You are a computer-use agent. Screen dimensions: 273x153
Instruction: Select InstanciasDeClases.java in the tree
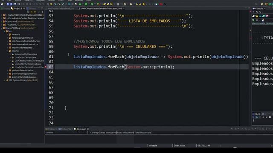click(26, 54)
